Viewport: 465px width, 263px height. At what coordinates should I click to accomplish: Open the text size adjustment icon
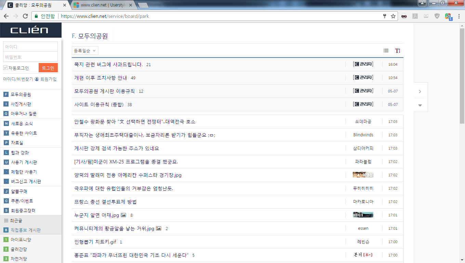(x=397, y=50)
